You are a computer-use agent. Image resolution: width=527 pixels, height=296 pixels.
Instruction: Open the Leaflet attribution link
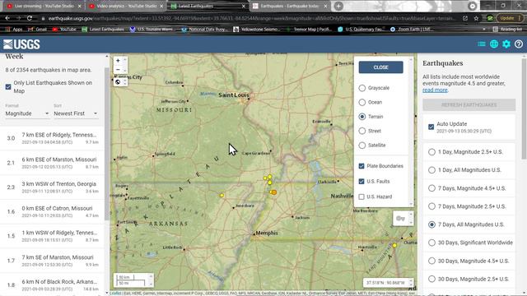[115, 294]
